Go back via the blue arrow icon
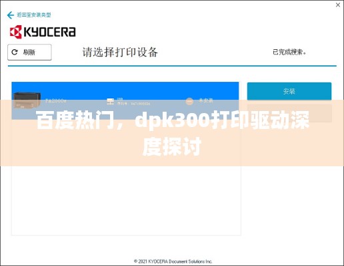This screenshot has height=266, width=344. point(11,15)
